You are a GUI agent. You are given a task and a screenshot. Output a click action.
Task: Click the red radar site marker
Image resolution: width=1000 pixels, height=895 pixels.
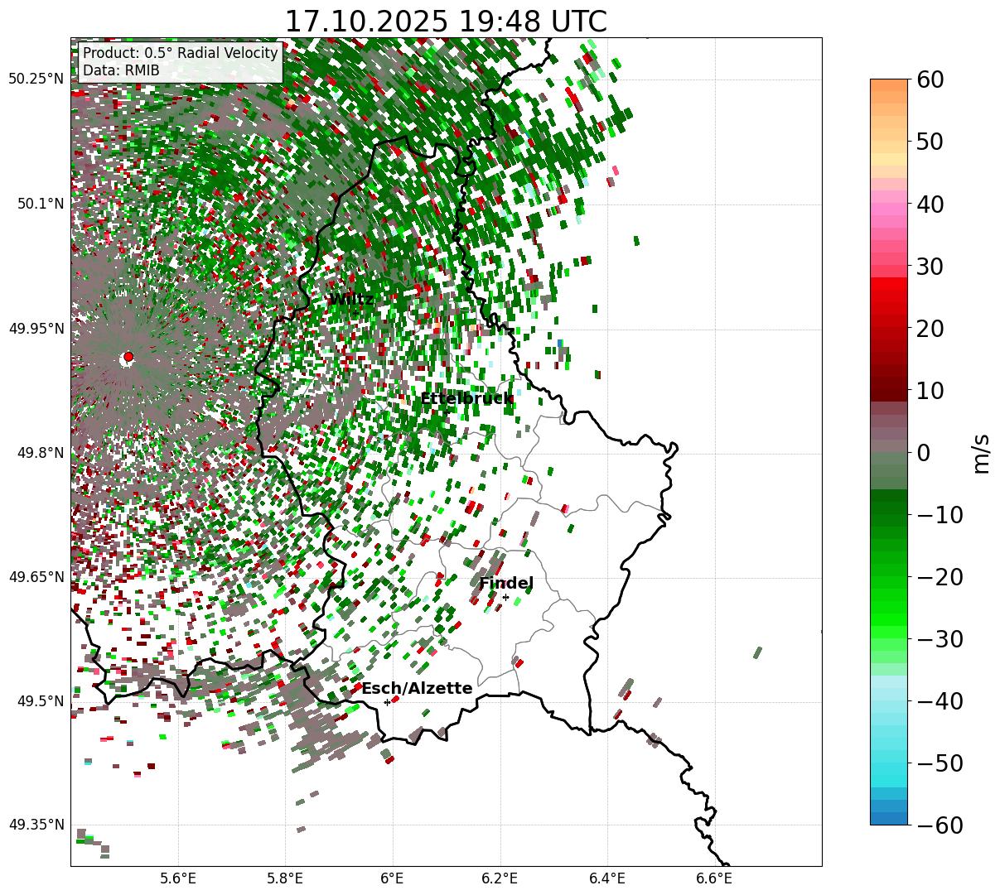(128, 357)
